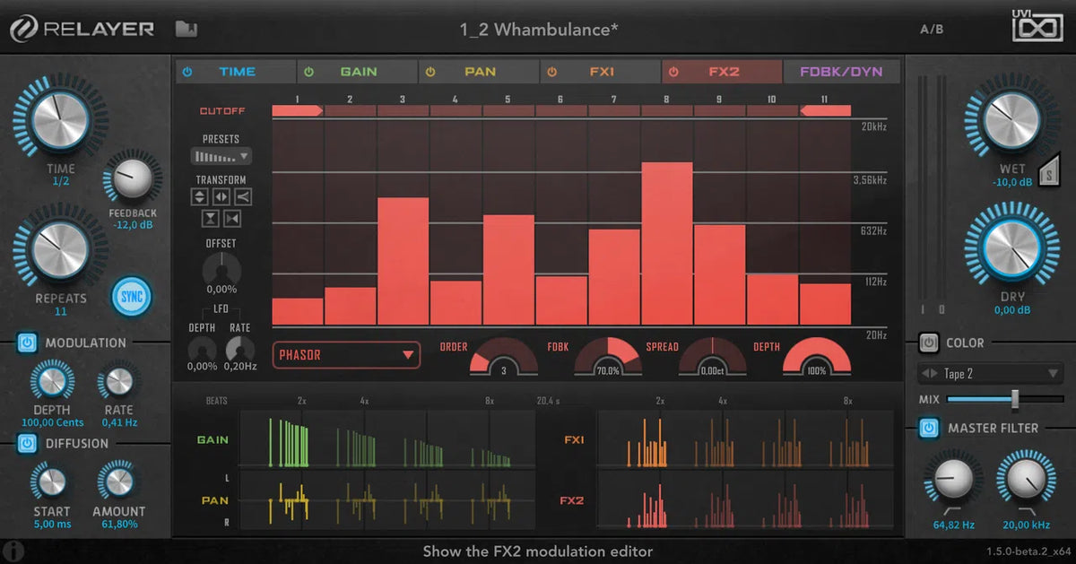Expand the Tape 2 color dropdown
The width and height of the screenshot is (1076, 564).
pos(990,373)
